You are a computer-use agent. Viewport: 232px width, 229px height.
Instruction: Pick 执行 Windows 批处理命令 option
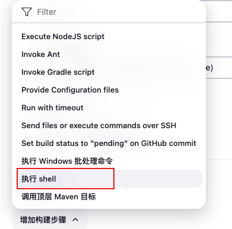109,161
